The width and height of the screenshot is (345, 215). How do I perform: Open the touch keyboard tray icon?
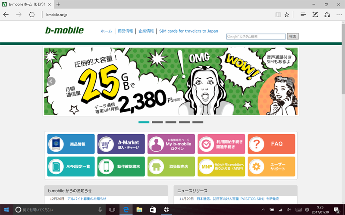pos(298,210)
